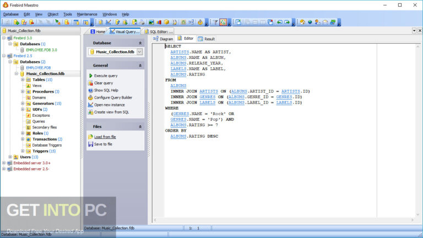Viewport: 423px width, 238px height.
Task: Click the landscape picture toolbar icon
Action: 151,22
